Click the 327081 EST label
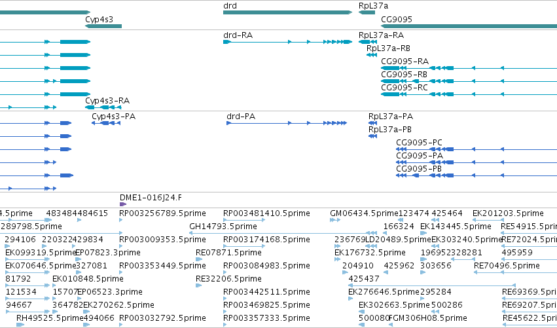Screen dimensions: 557x328 (92, 266)
